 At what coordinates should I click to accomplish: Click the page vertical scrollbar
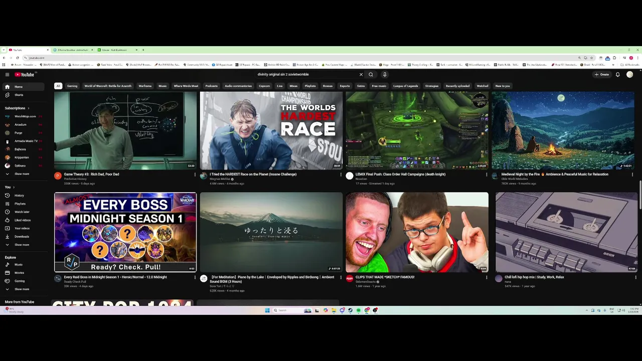point(640,196)
